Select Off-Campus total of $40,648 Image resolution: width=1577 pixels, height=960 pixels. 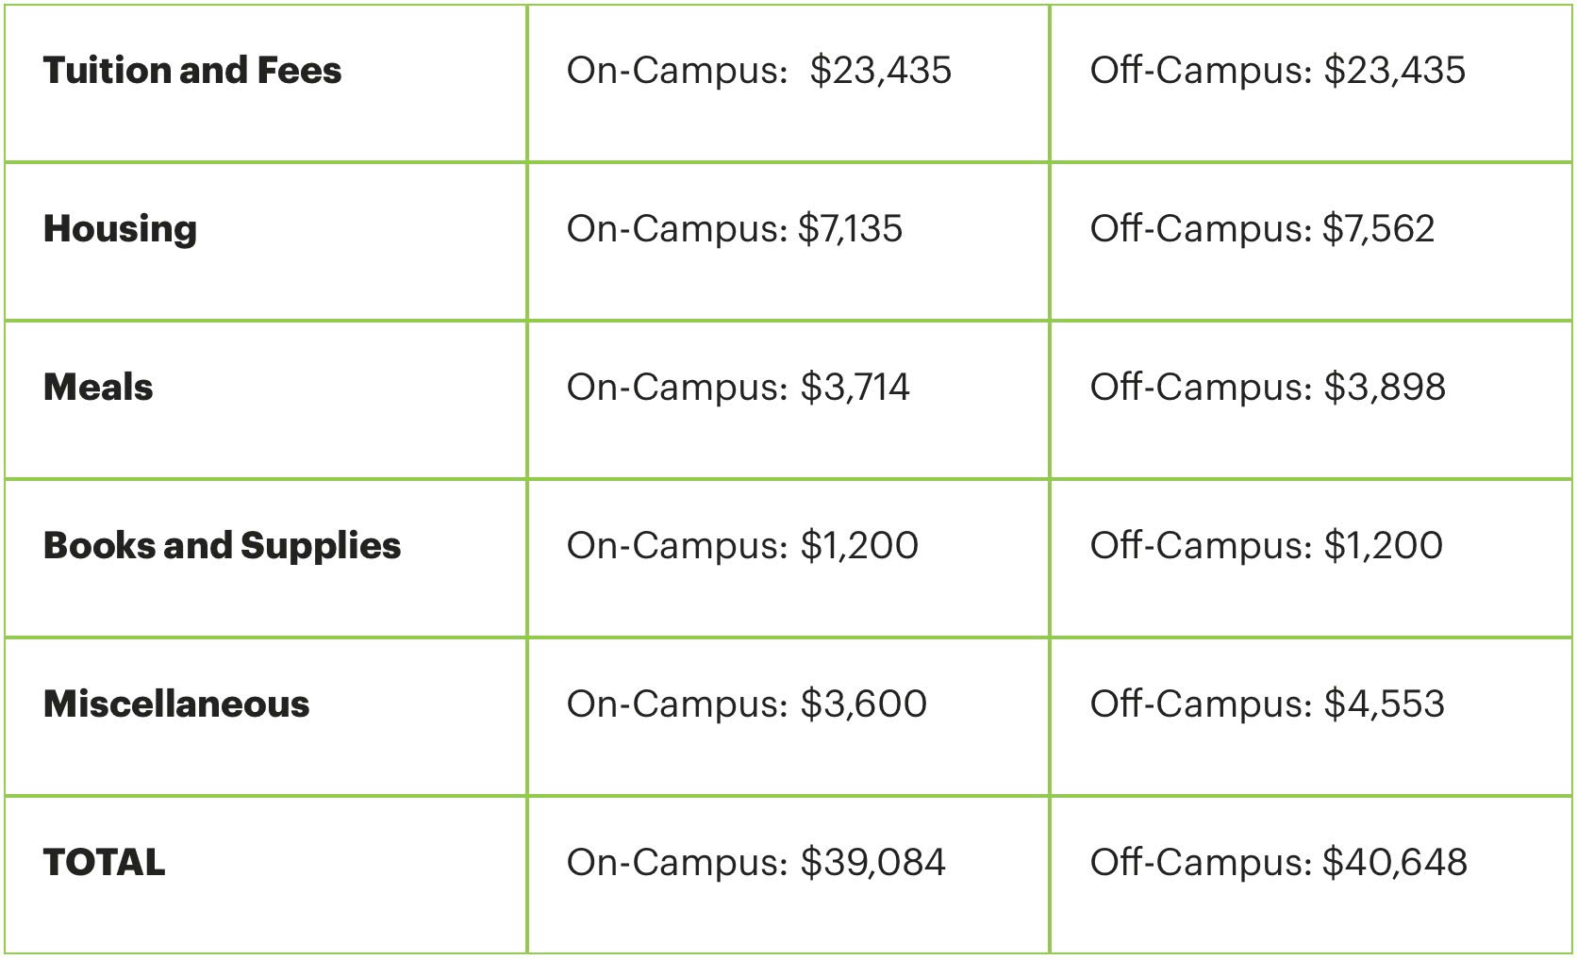tap(1279, 863)
